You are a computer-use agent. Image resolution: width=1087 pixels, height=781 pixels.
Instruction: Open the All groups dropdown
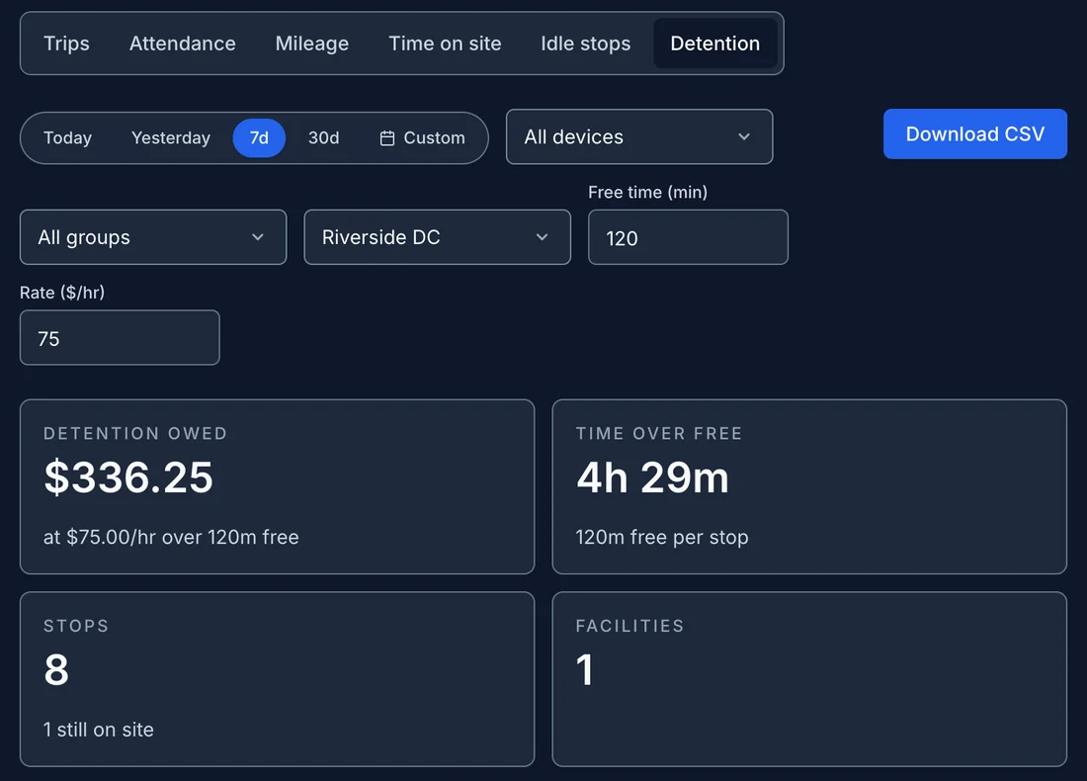tap(153, 237)
